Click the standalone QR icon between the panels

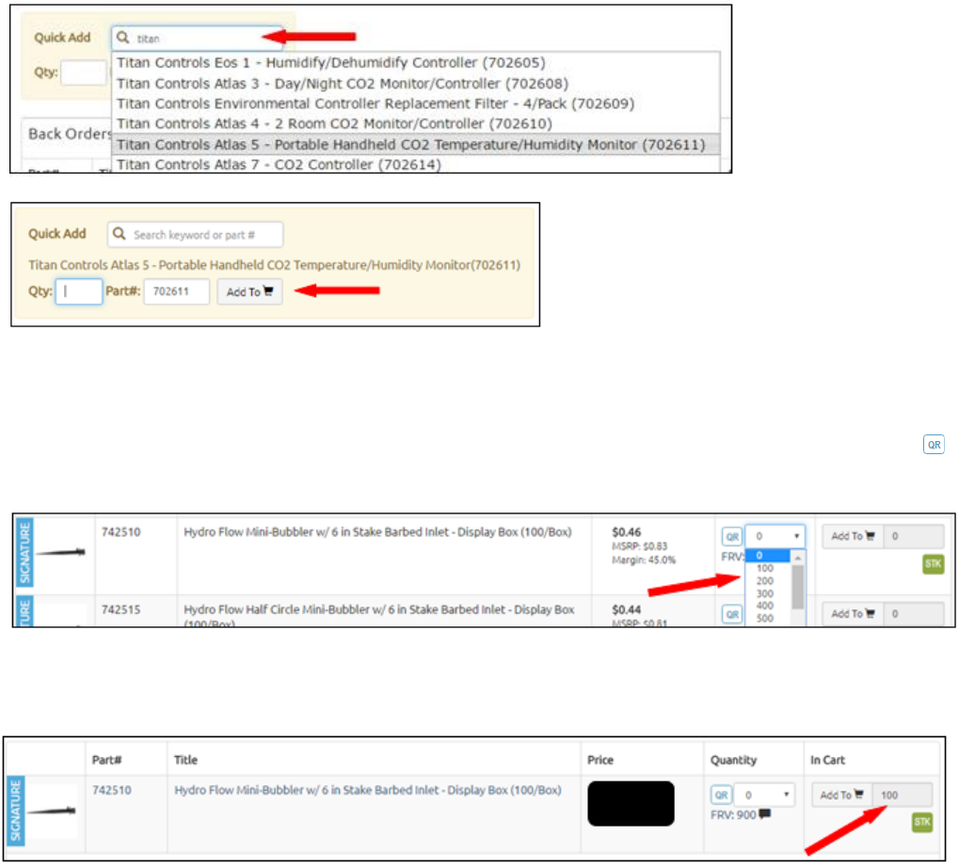pos(934,445)
